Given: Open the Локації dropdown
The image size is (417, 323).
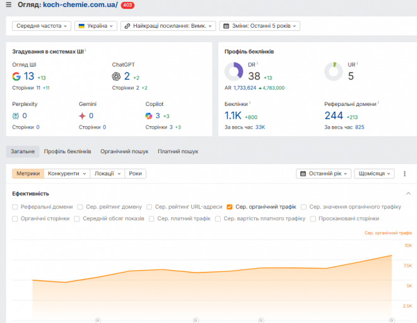Looking at the screenshot, I should pos(107,173).
